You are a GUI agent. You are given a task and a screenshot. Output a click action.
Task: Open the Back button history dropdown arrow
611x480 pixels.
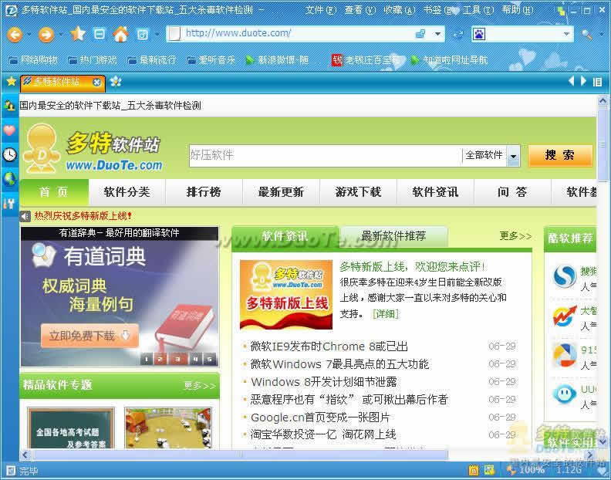(x=29, y=35)
